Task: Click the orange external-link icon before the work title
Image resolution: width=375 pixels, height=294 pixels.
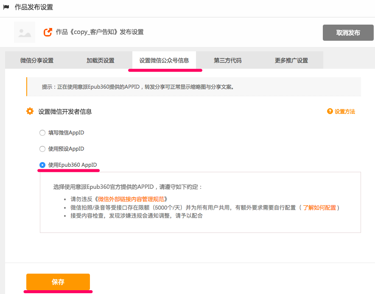Action: click(x=48, y=32)
